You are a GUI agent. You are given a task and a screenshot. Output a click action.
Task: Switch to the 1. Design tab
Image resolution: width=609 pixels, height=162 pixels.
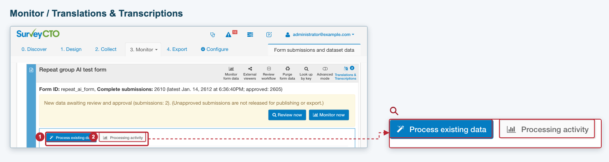[71, 49]
